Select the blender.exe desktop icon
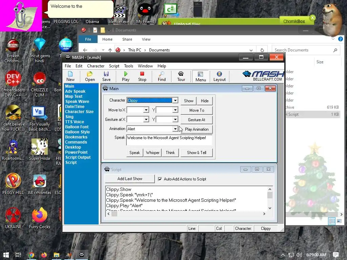This screenshot has width=347, height=260. 119,14
